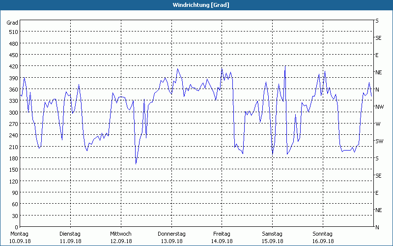This screenshot has height=246, width=393.
Task: Select the 210 y-axis value
Action: tap(14, 147)
